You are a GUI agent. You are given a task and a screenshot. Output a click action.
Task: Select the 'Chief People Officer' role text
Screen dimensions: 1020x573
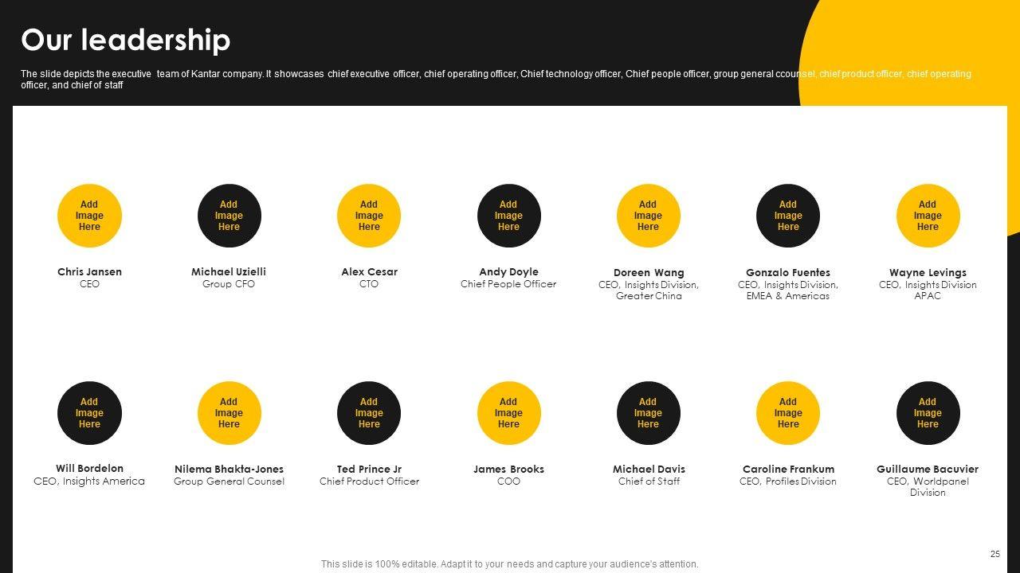(508, 284)
